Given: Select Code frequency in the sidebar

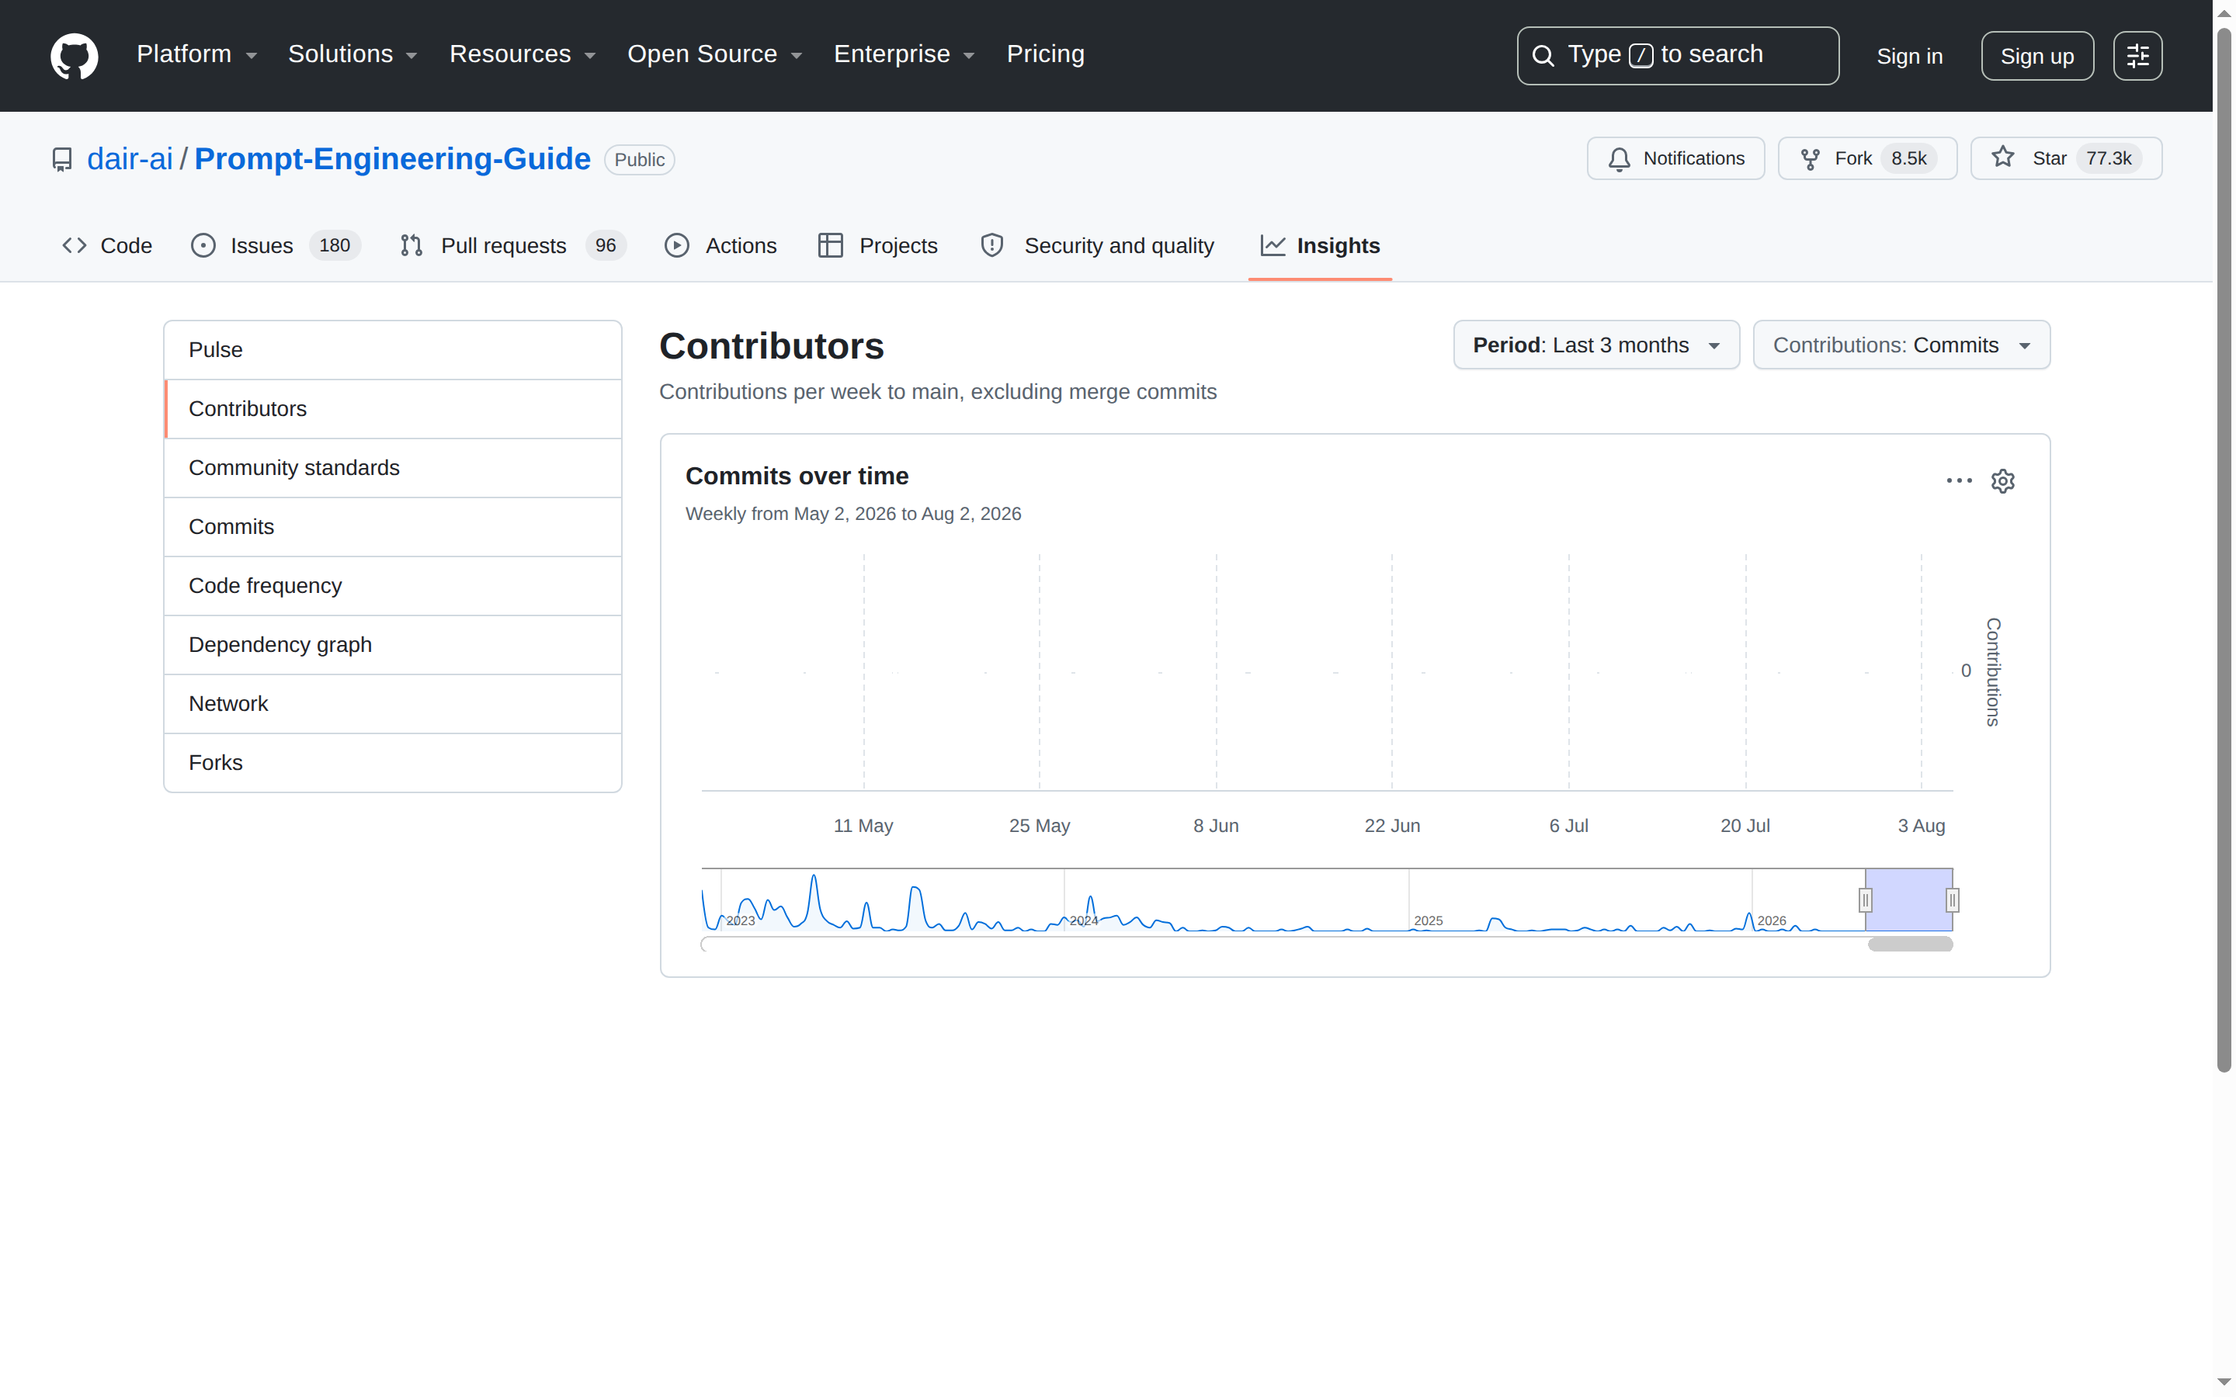Looking at the screenshot, I should coord(393,586).
